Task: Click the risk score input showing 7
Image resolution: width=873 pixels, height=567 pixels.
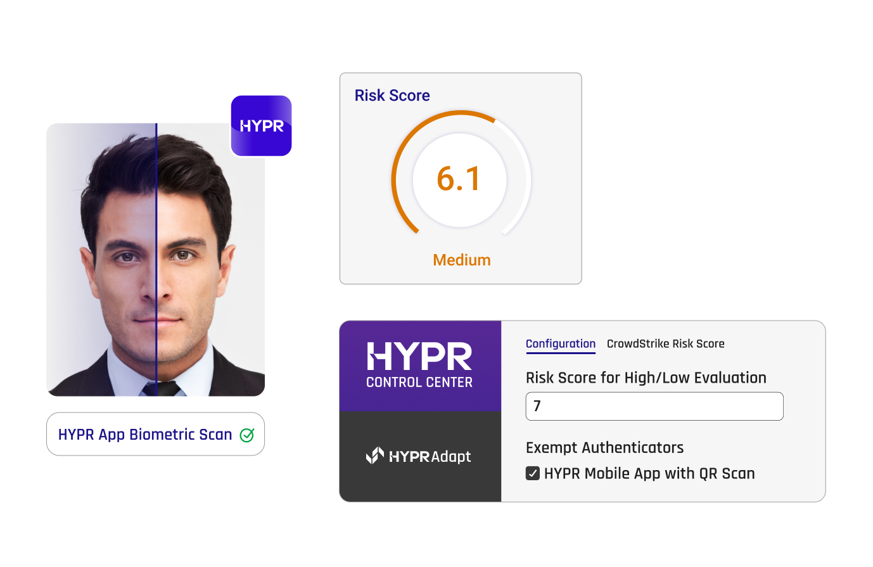Action: pos(654,406)
